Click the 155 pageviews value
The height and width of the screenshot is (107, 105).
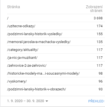coord(100,34)
